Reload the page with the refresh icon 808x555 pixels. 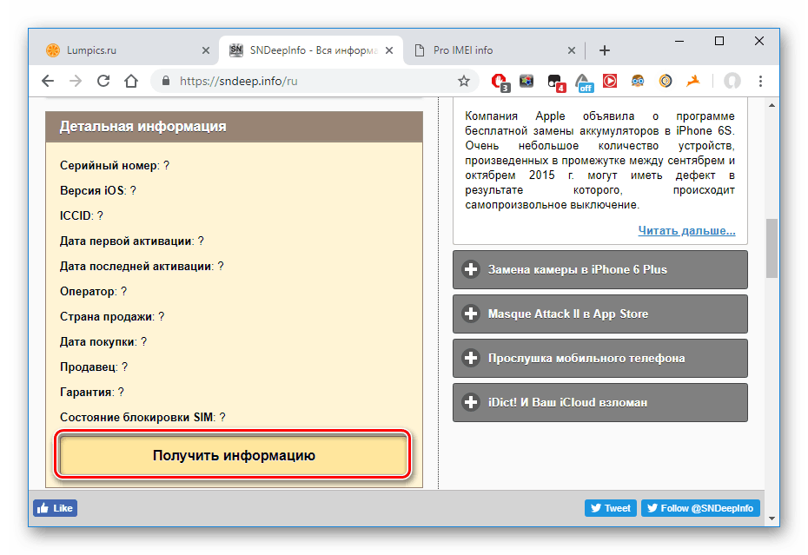(103, 81)
